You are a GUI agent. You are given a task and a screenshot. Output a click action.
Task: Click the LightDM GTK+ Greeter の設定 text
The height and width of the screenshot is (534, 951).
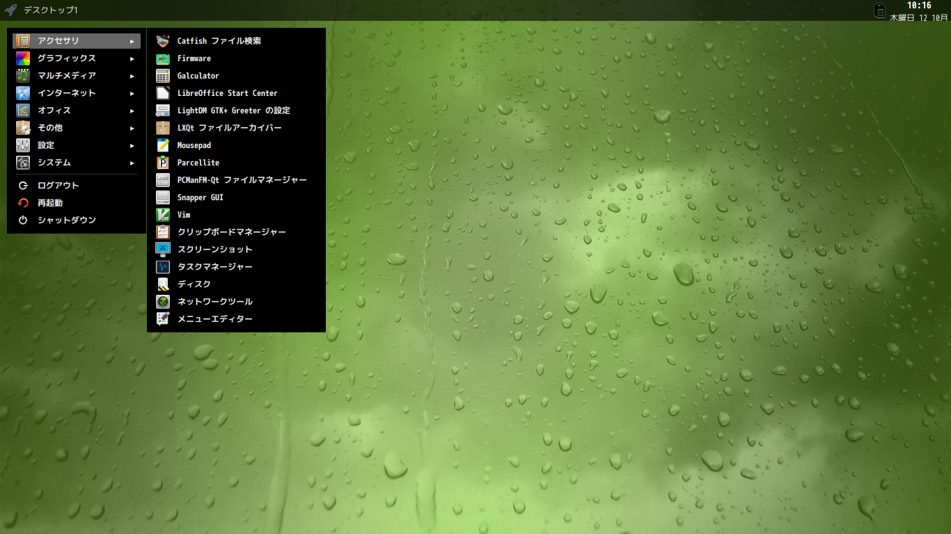[234, 111]
